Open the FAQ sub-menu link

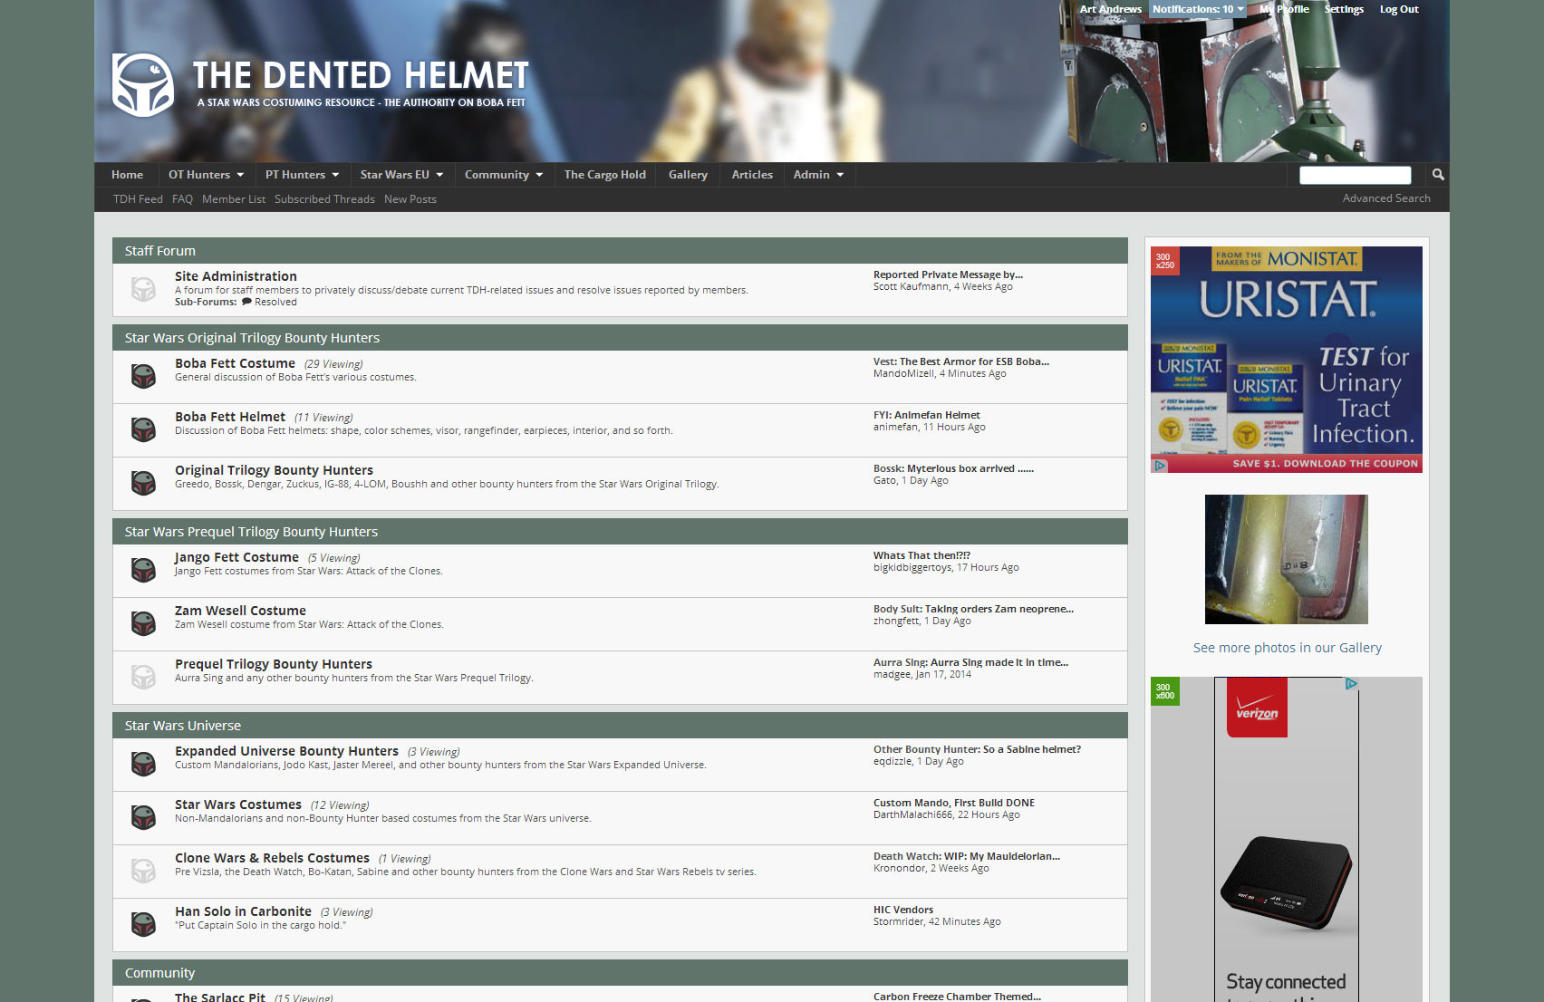(x=182, y=199)
